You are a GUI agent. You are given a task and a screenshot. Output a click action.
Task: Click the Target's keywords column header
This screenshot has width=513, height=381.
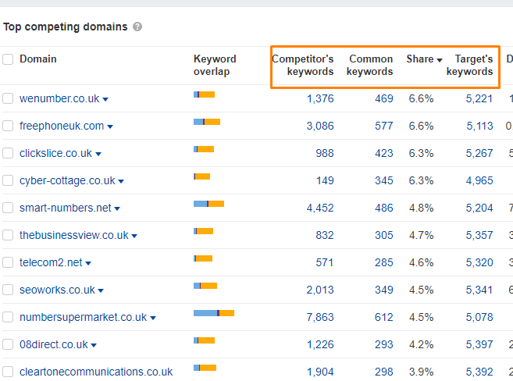coord(470,65)
